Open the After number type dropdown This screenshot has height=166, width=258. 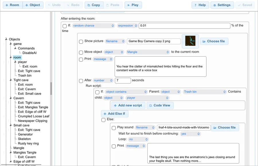tap(103, 80)
